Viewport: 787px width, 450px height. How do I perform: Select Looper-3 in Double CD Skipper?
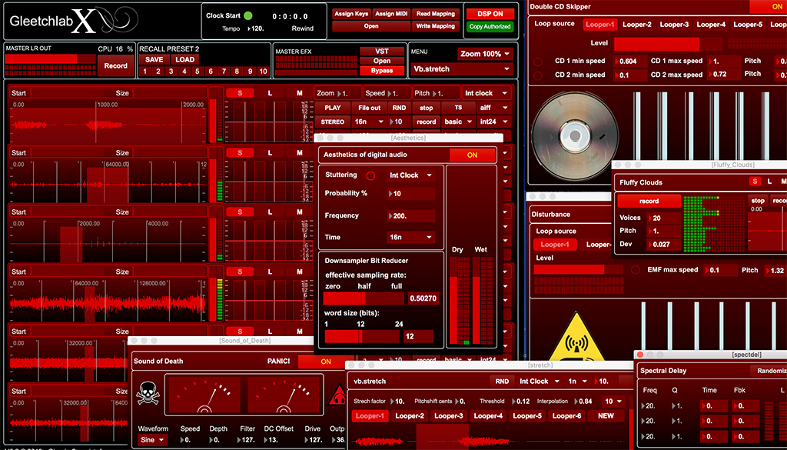675,25
